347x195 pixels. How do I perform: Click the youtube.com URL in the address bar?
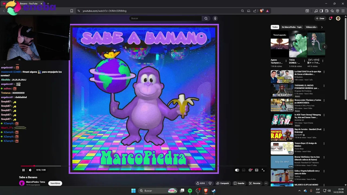coord(104,11)
